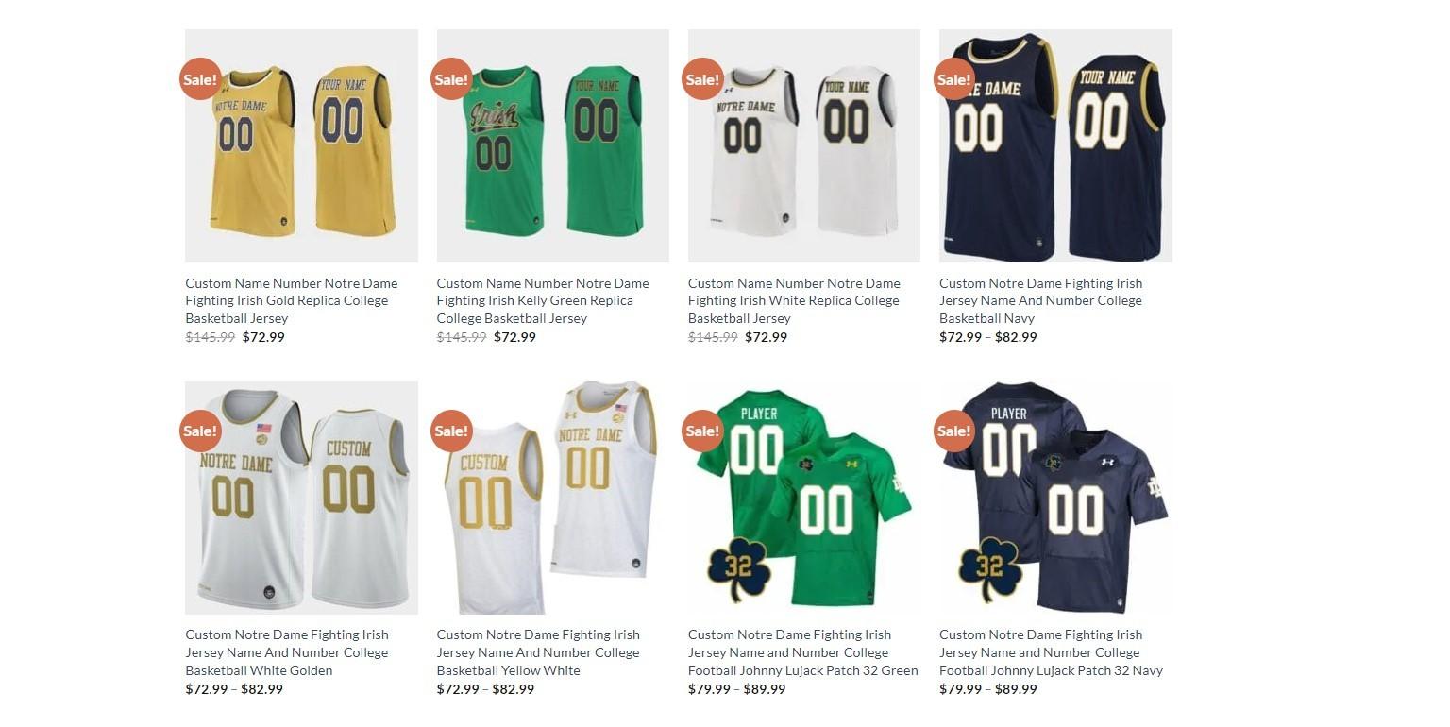Click Sale badge on the navy basketball jersey
1450x727 pixels.
click(954, 79)
